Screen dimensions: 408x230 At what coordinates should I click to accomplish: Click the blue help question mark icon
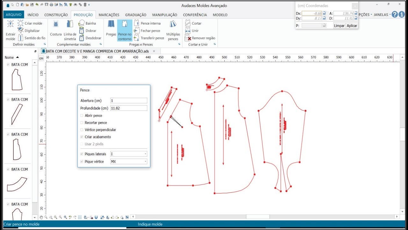click(395, 14)
